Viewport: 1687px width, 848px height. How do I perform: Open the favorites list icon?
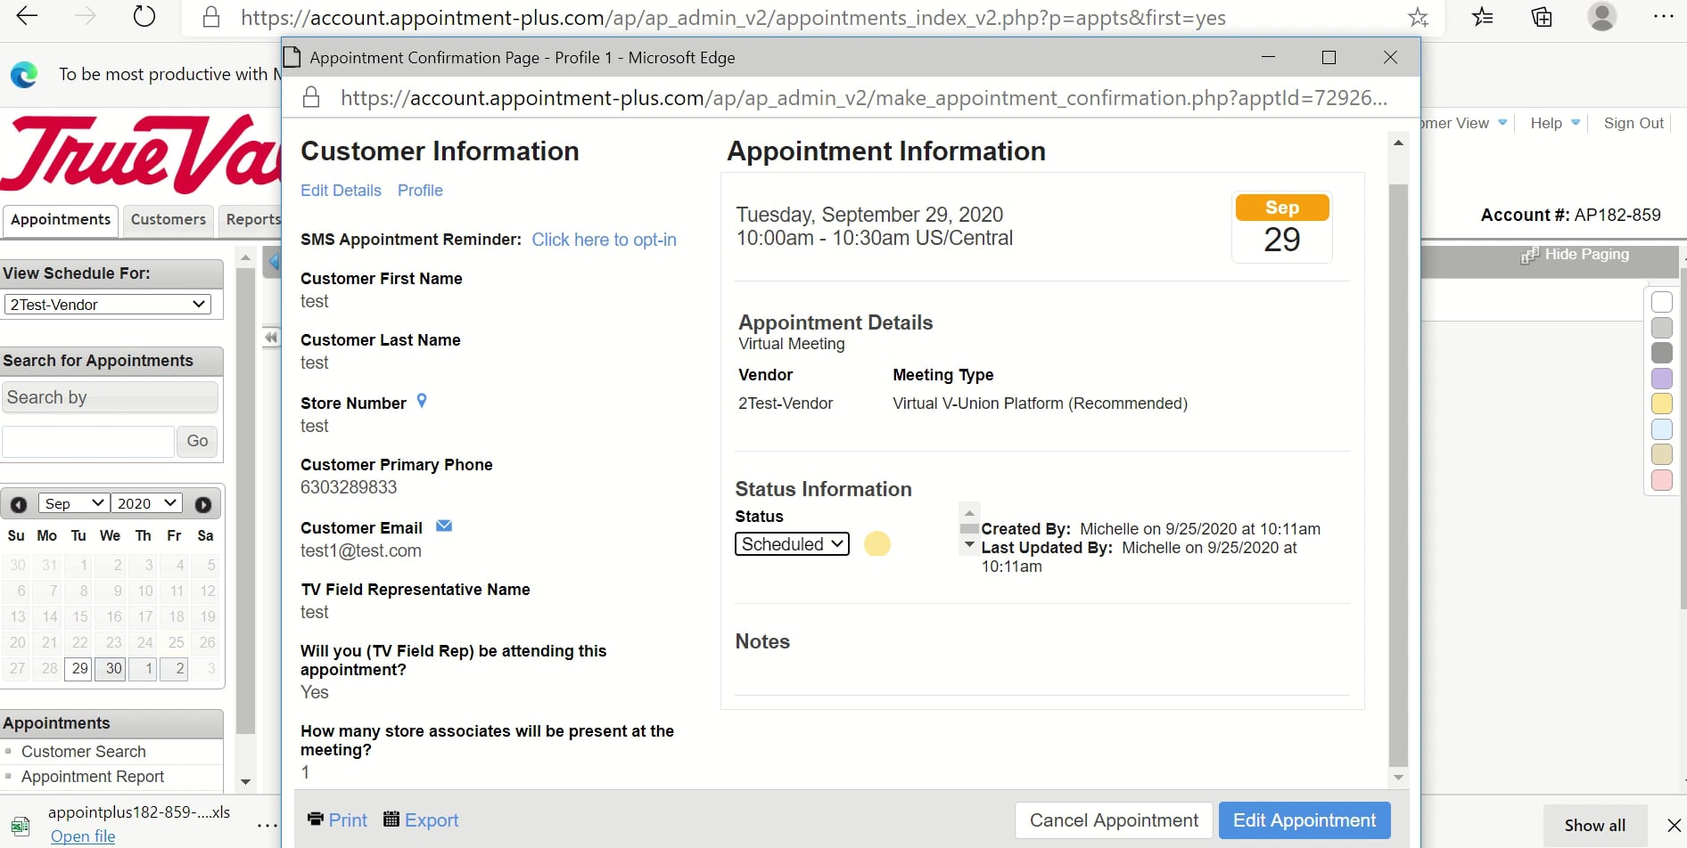(x=1483, y=16)
